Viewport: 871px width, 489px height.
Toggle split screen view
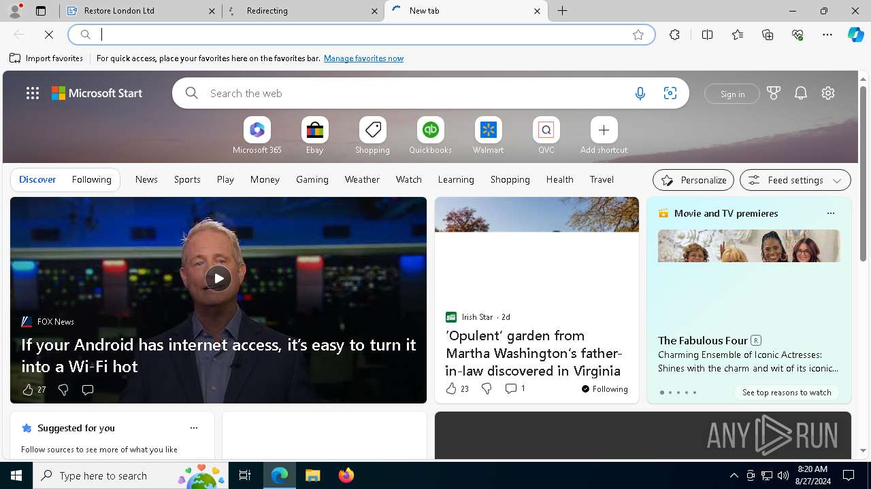tap(708, 35)
